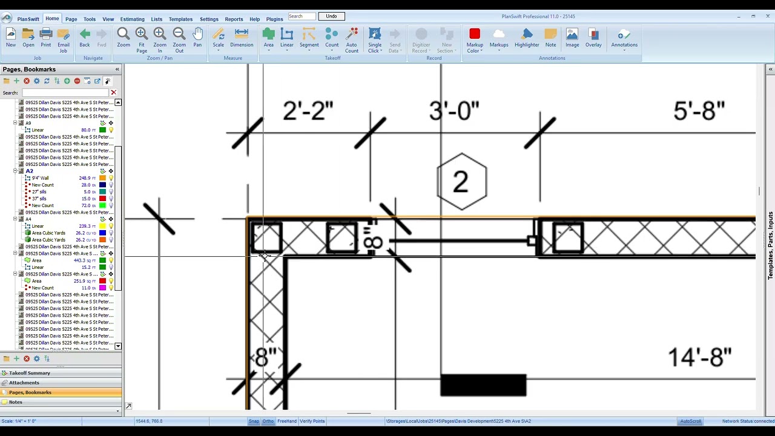Click the ribbon Search box
The image size is (775, 436).
pos(302,16)
